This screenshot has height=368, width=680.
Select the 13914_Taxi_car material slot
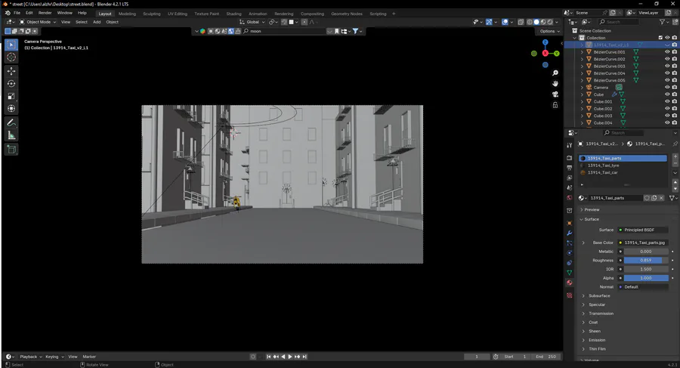(623, 172)
